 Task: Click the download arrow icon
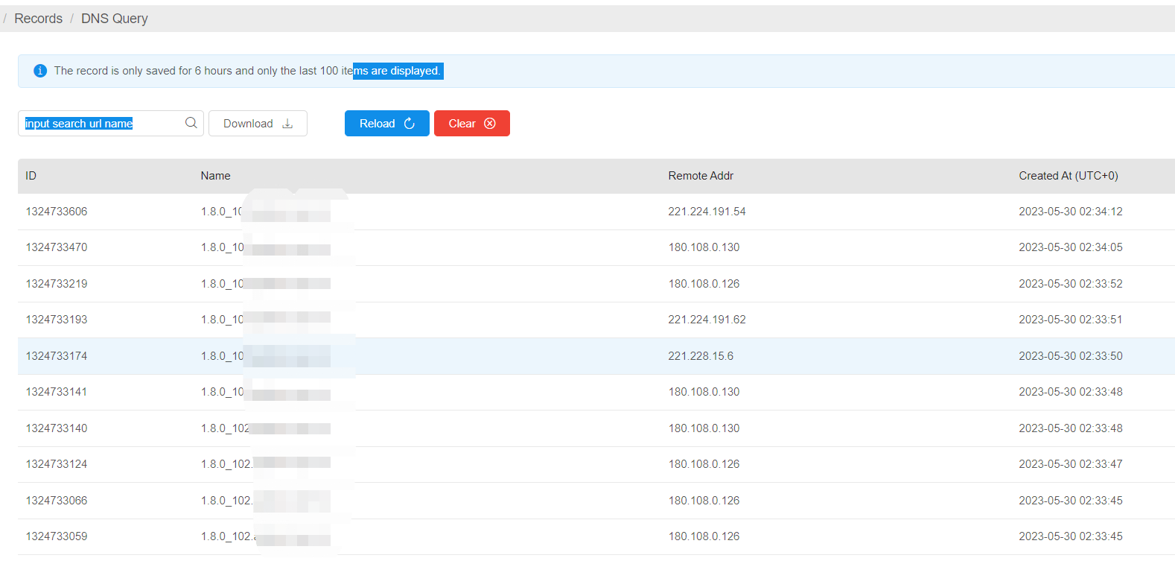click(287, 124)
